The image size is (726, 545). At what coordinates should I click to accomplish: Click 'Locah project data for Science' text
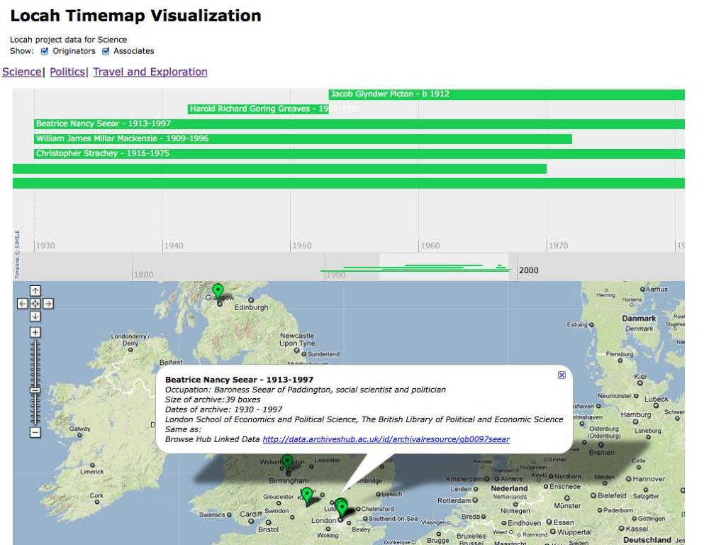[69, 40]
